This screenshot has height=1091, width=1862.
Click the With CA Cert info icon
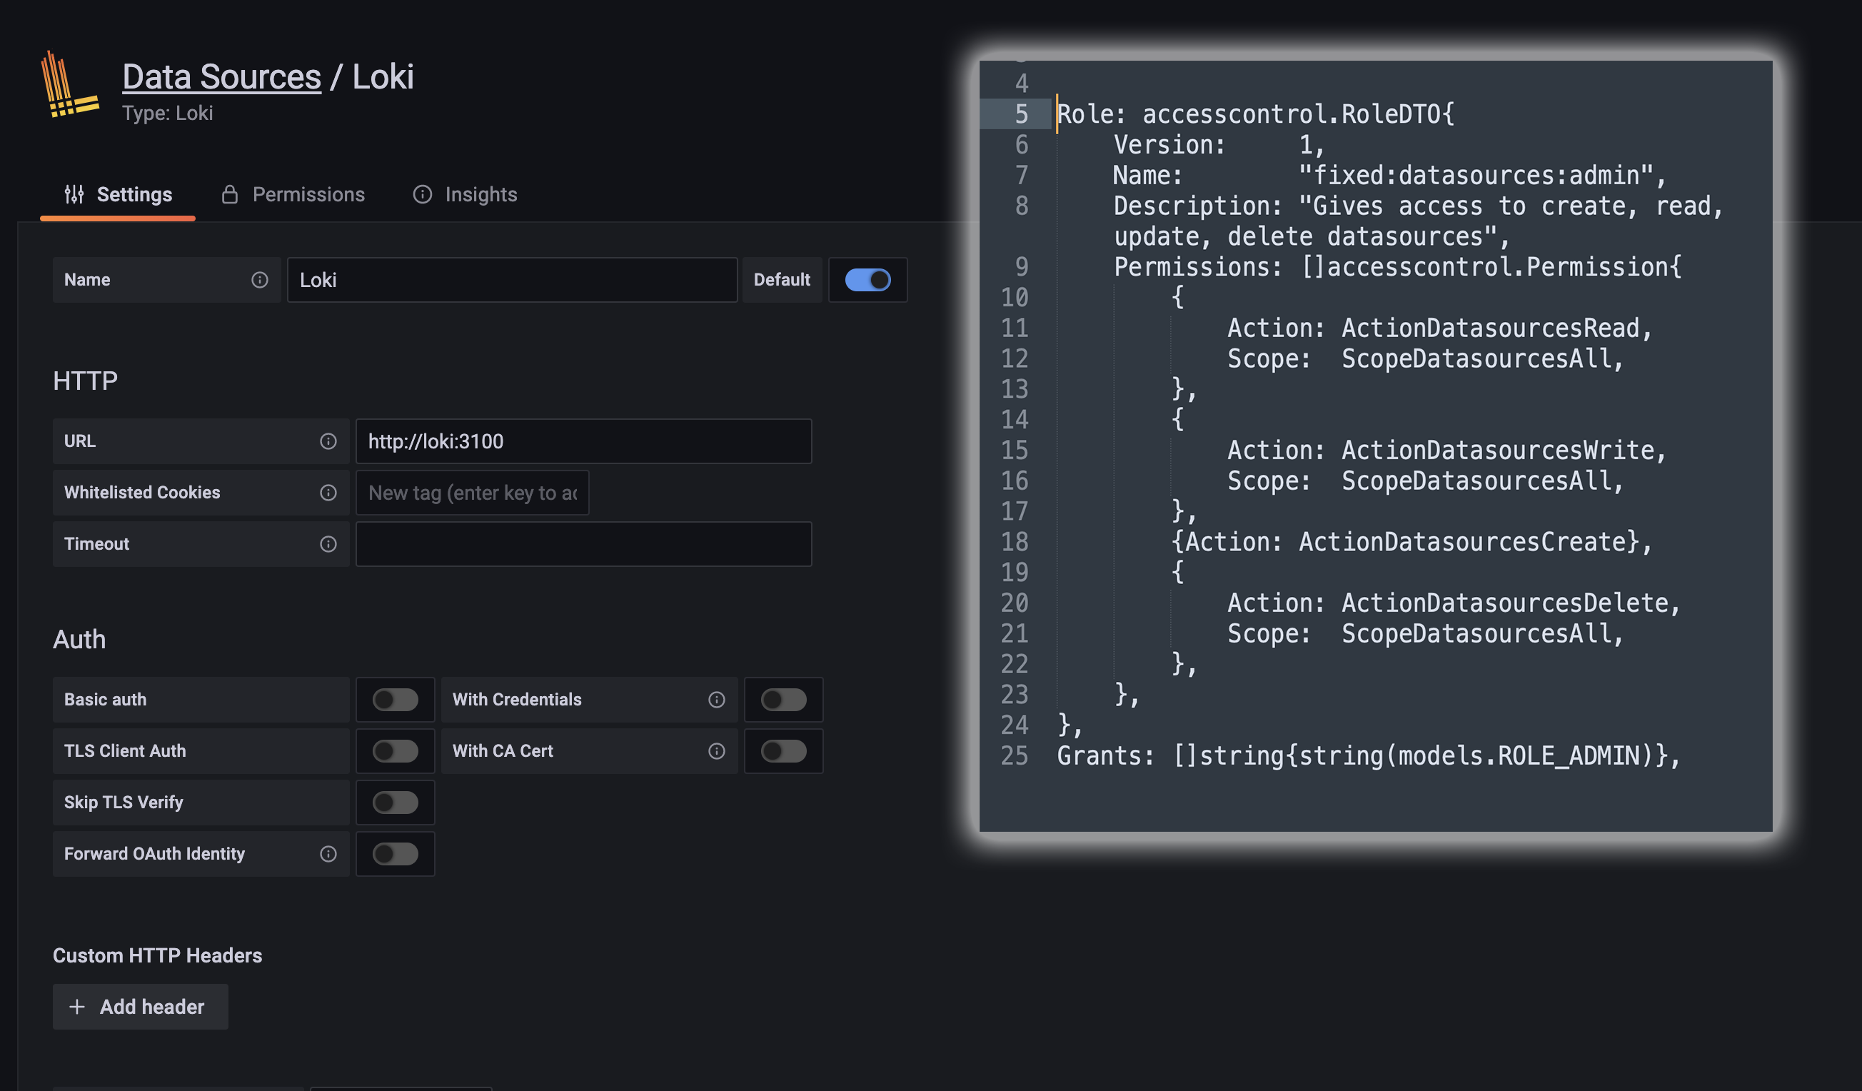click(716, 751)
